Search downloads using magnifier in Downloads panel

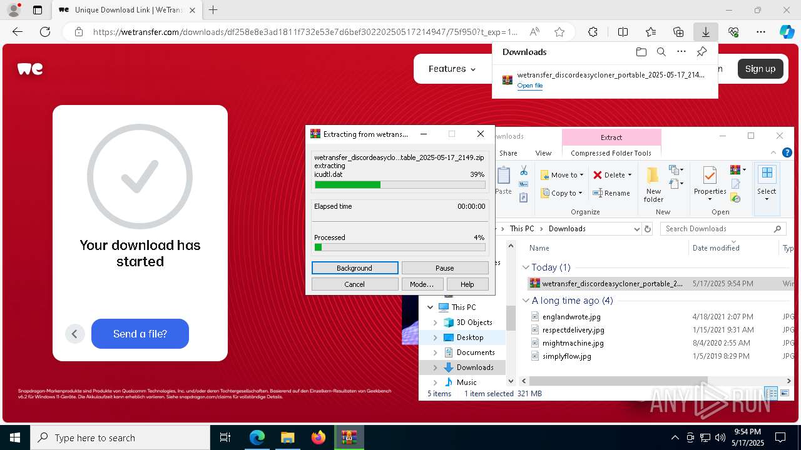(661, 52)
